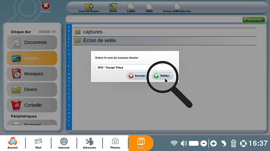Click the Rechercher search button
This screenshot has height=151, width=270.
pos(253,19)
